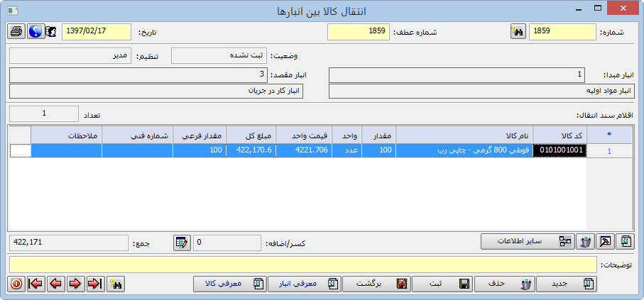Click the printer icon next to the date

click(x=16, y=32)
